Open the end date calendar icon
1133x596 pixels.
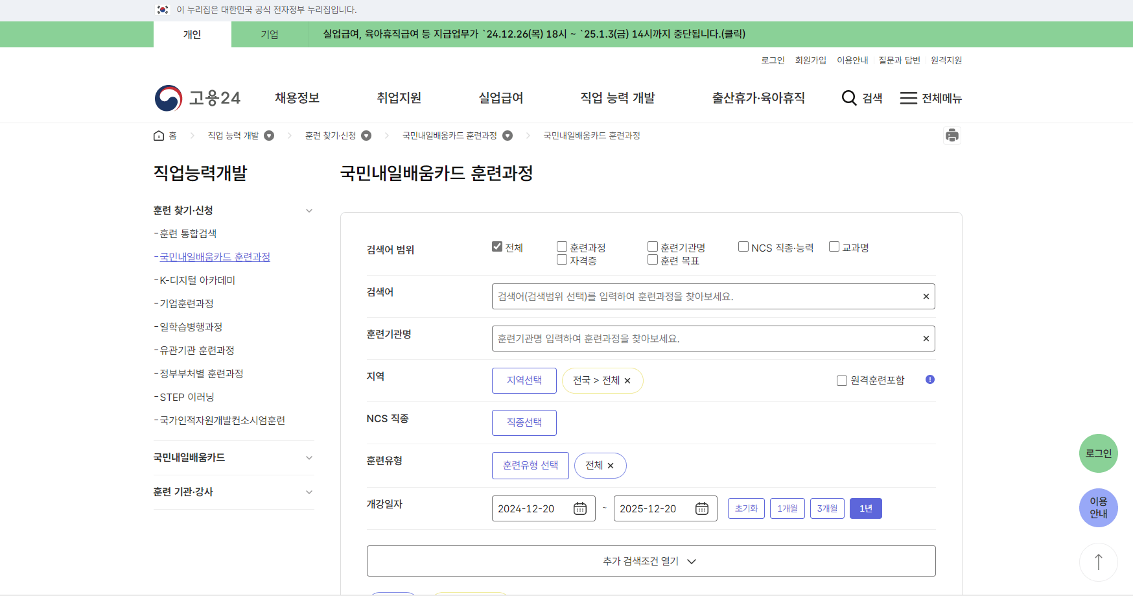[702, 508]
